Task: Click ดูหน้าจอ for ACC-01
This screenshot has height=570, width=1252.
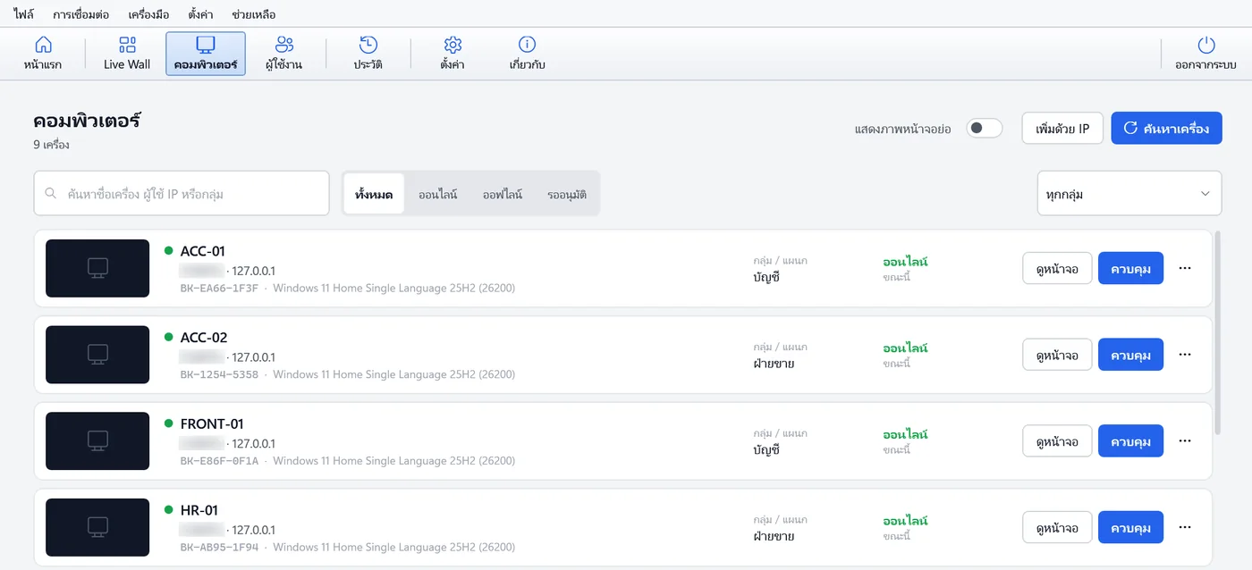Action: click(1057, 268)
